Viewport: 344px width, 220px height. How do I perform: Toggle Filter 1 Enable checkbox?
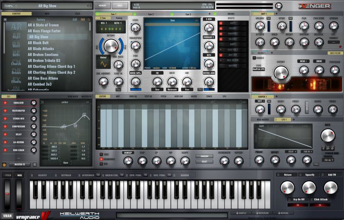point(254,58)
